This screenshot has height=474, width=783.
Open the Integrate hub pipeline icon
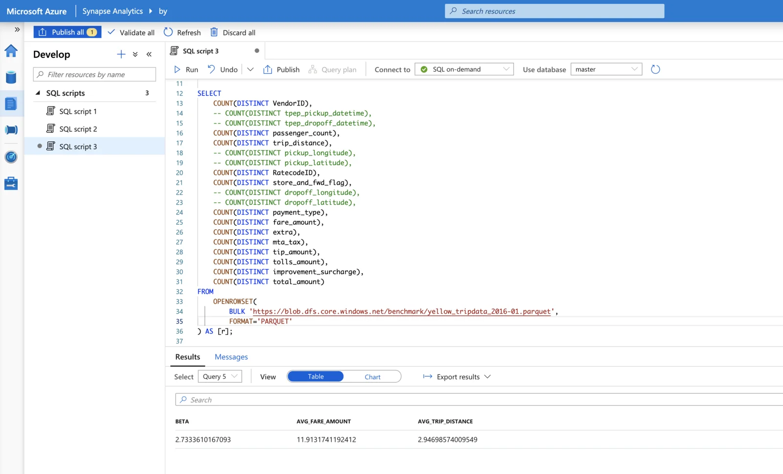pyautogui.click(x=11, y=130)
